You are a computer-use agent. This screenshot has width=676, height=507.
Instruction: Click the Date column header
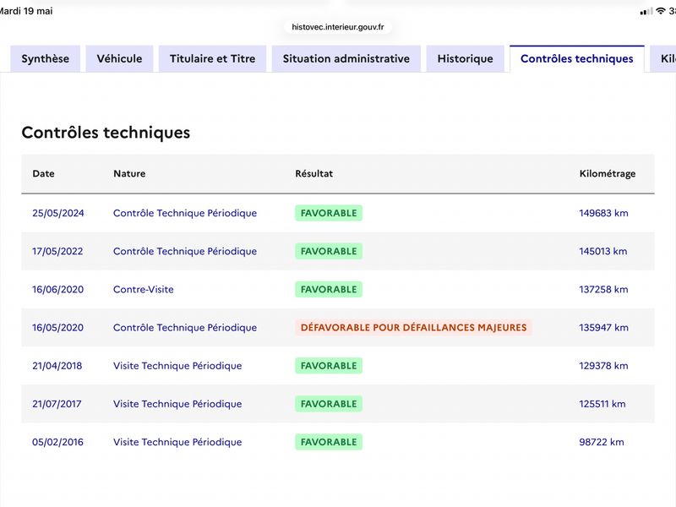point(44,173)
